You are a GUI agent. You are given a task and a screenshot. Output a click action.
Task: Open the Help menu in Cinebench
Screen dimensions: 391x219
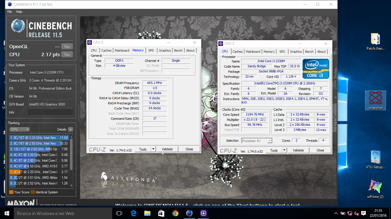click(x=19, y=12)
